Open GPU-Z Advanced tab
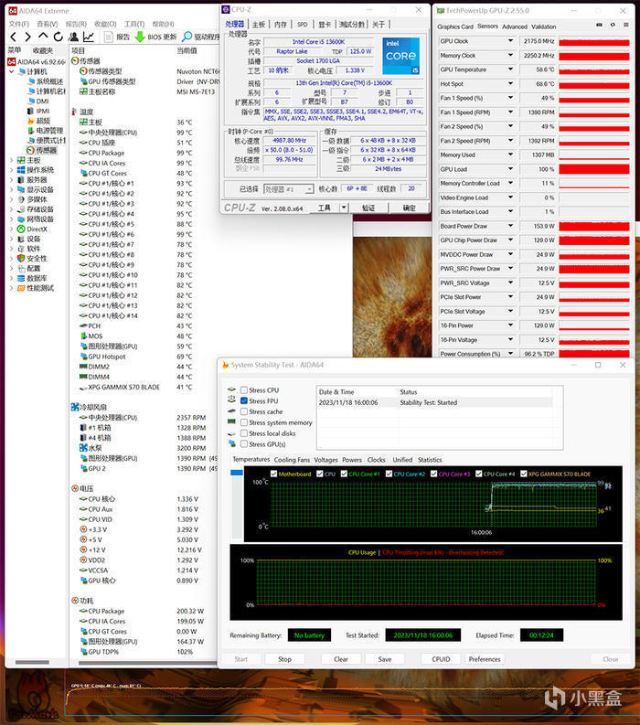The image size is (640, 725). [x=514, y=27]
